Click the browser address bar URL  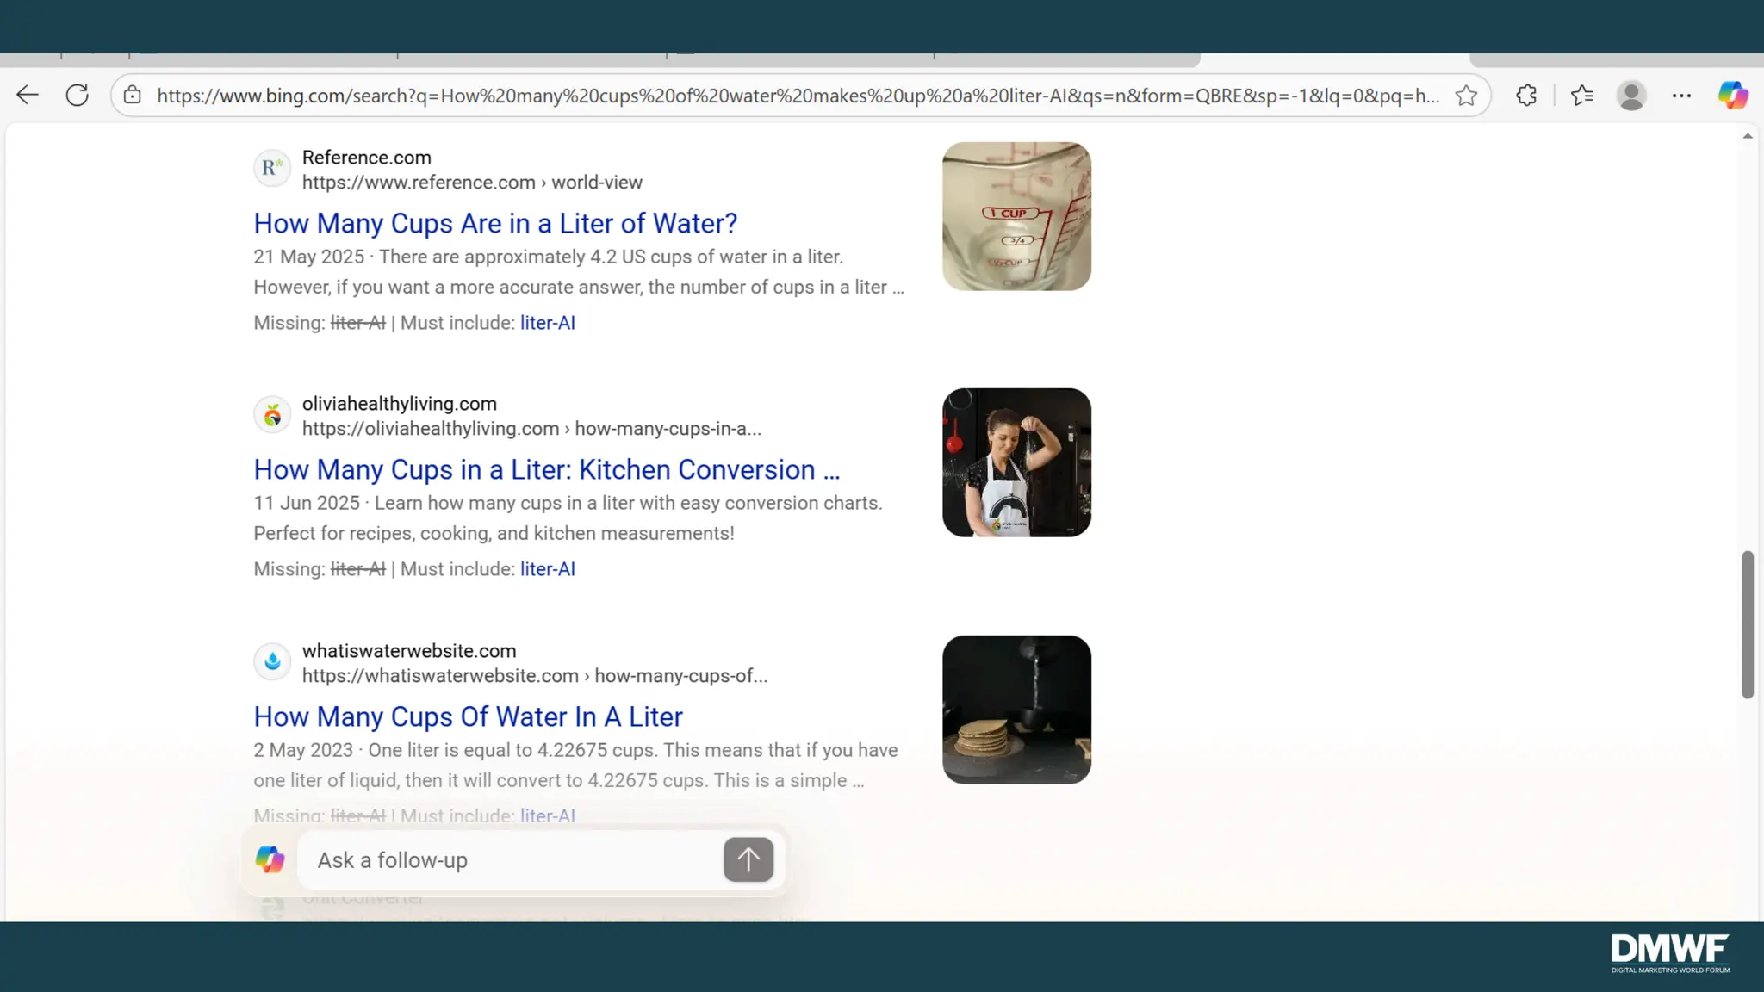[797, 96]
